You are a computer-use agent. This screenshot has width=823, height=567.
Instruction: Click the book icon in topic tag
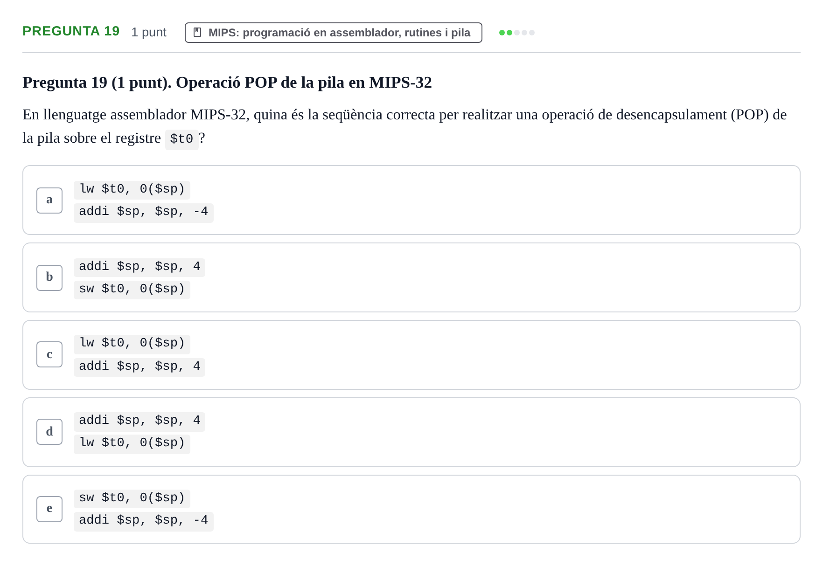click(197, 33)
